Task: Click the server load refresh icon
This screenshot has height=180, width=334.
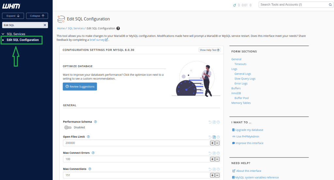Action: point(234,5)
